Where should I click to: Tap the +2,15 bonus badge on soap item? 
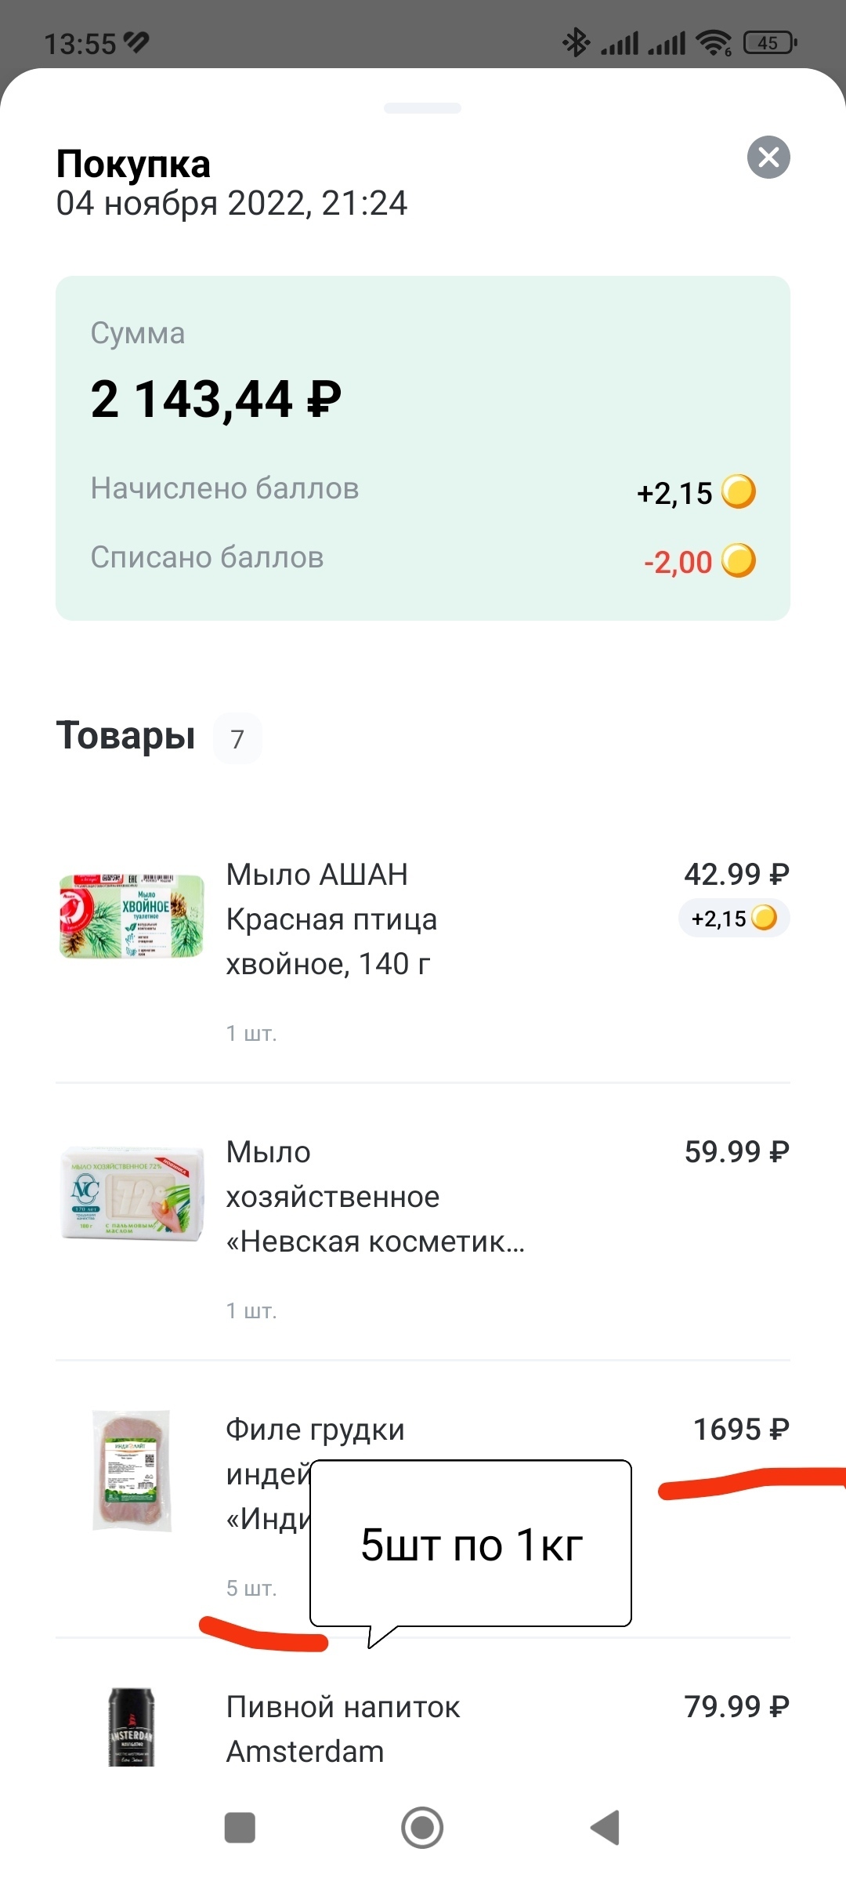733,919
